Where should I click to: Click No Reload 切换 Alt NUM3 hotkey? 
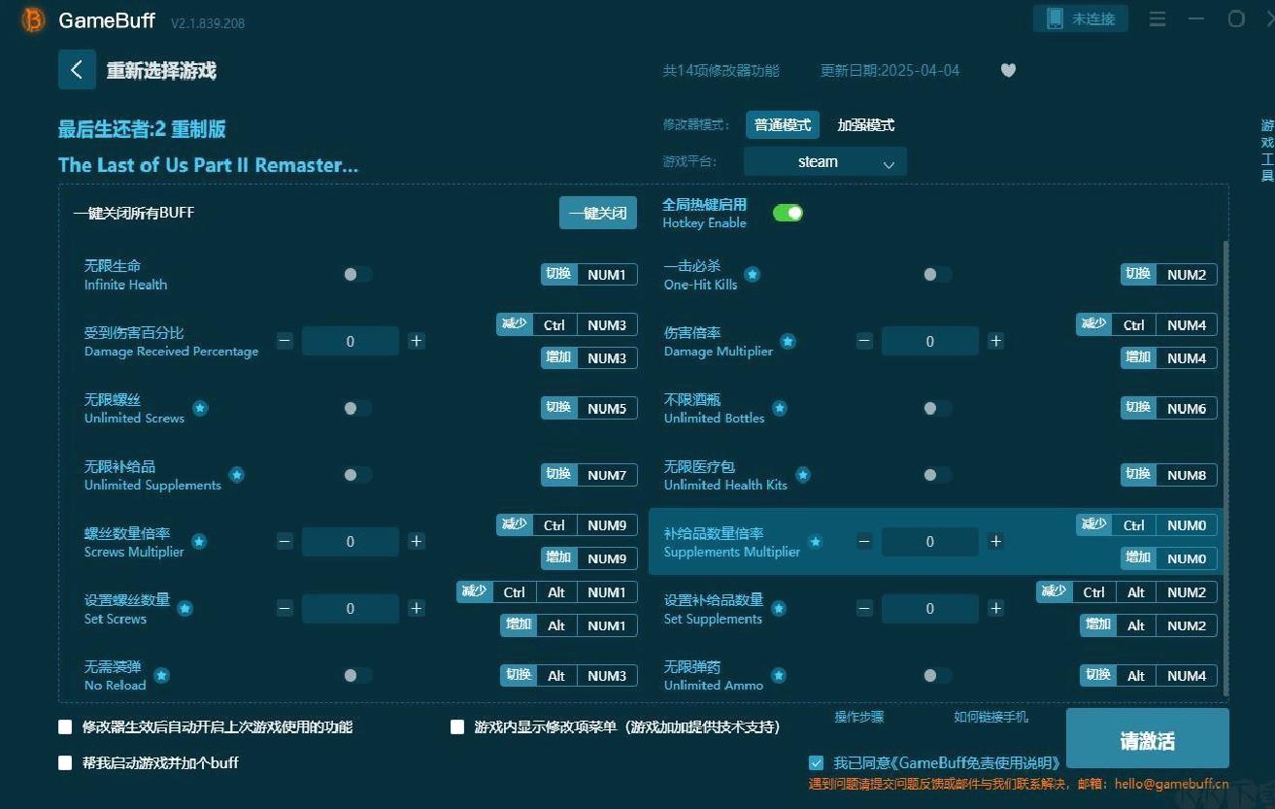pyautogui.click(x=569, y=675)
